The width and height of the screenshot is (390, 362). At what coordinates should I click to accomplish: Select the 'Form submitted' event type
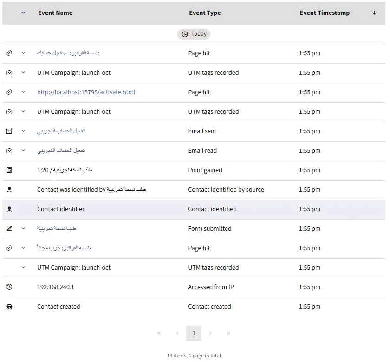pyautogui.click(x=210, y=228)
